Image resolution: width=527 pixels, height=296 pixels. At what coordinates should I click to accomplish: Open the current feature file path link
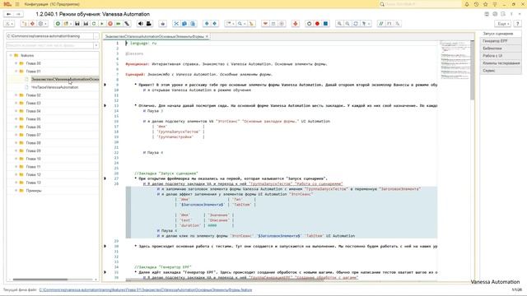[x=146, y=290]
